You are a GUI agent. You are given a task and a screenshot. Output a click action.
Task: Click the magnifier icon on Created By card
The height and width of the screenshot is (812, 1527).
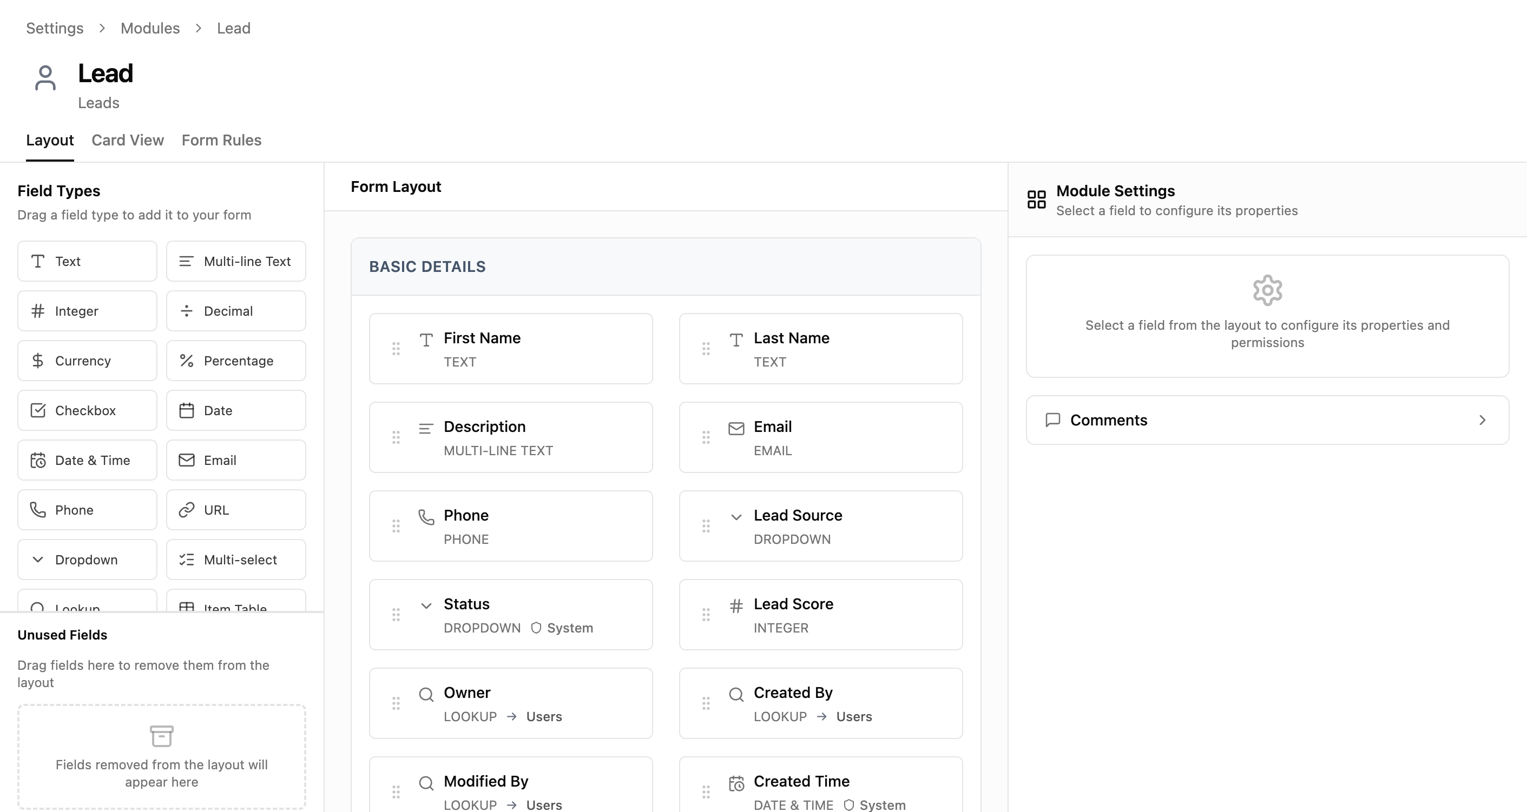click(736, 695)
